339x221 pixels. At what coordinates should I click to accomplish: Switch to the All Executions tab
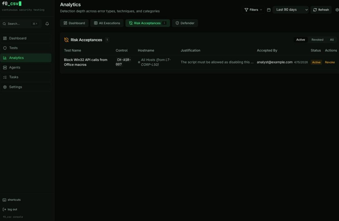tap(107, 23)
